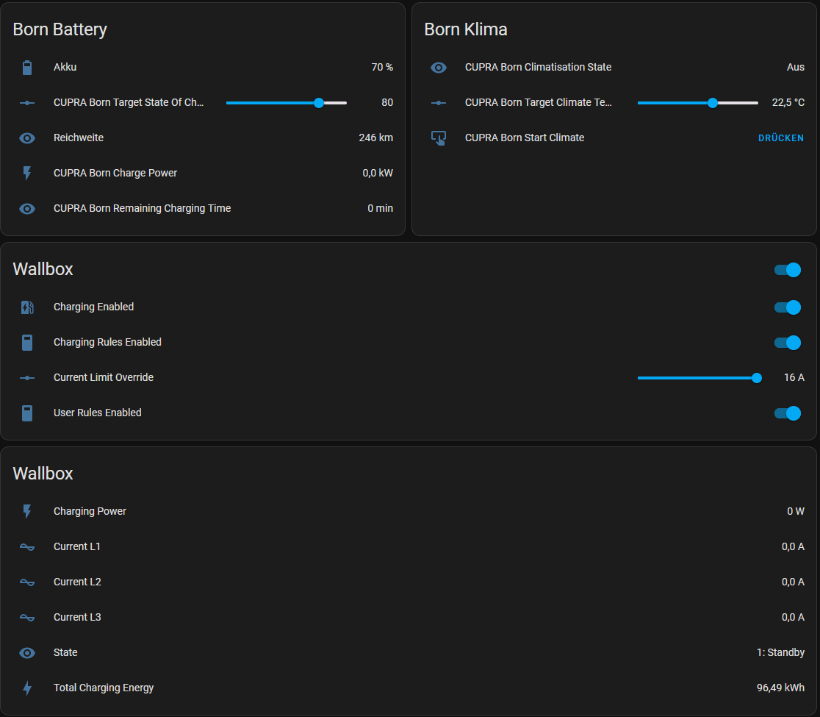Screen dimensions: 820x717
Task: Click the 0,0 A value for Current L1
Action: (x=793, y=547)
